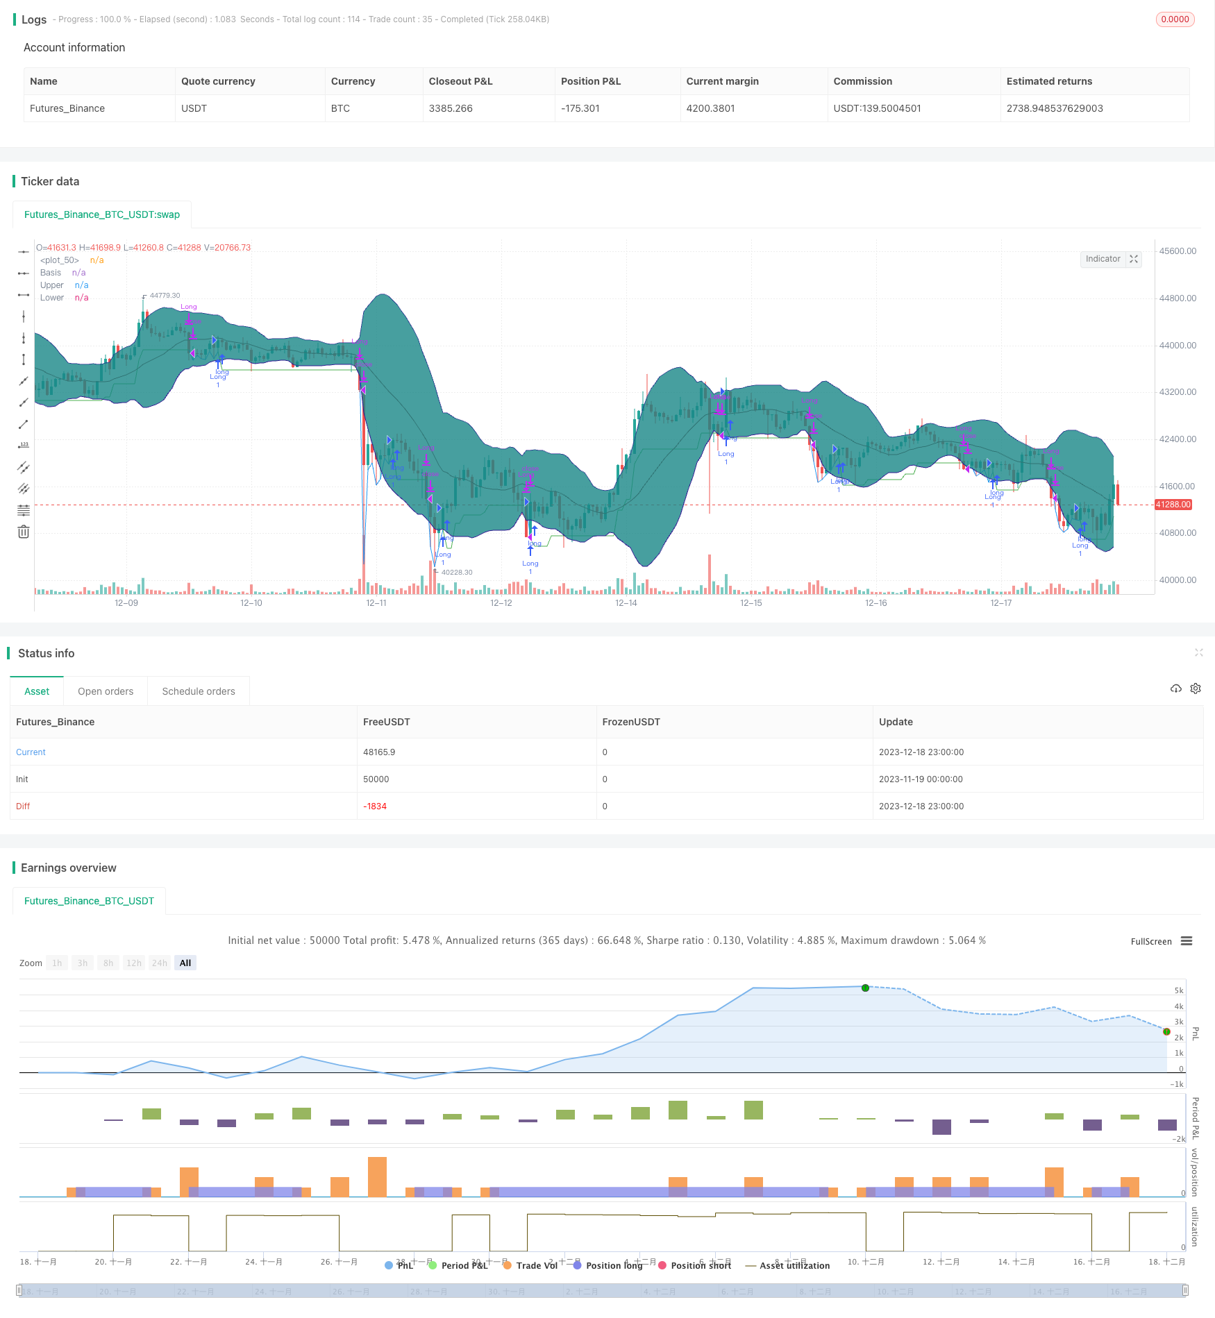Collapse the chart Indicator panel

pos(1134,259)
